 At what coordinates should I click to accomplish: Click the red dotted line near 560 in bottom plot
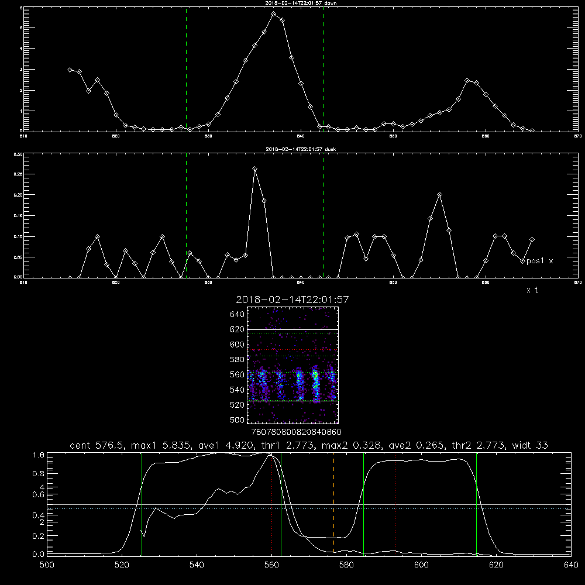271,504
